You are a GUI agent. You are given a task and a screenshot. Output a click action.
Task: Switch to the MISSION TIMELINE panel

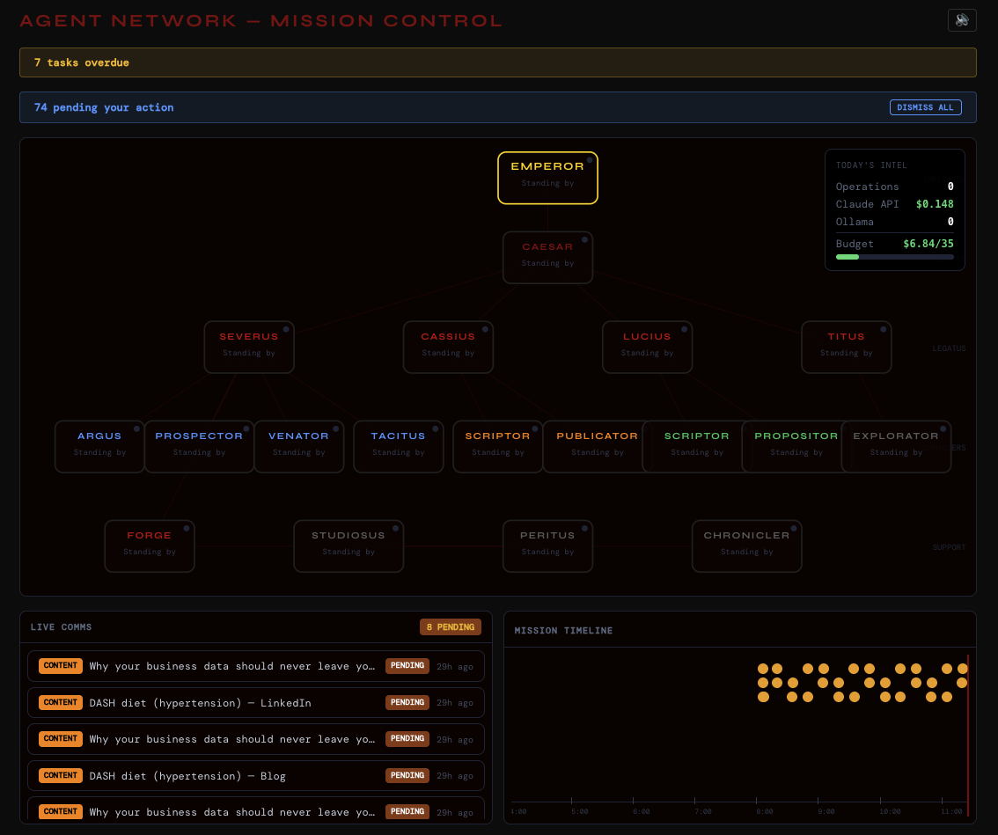563,630
